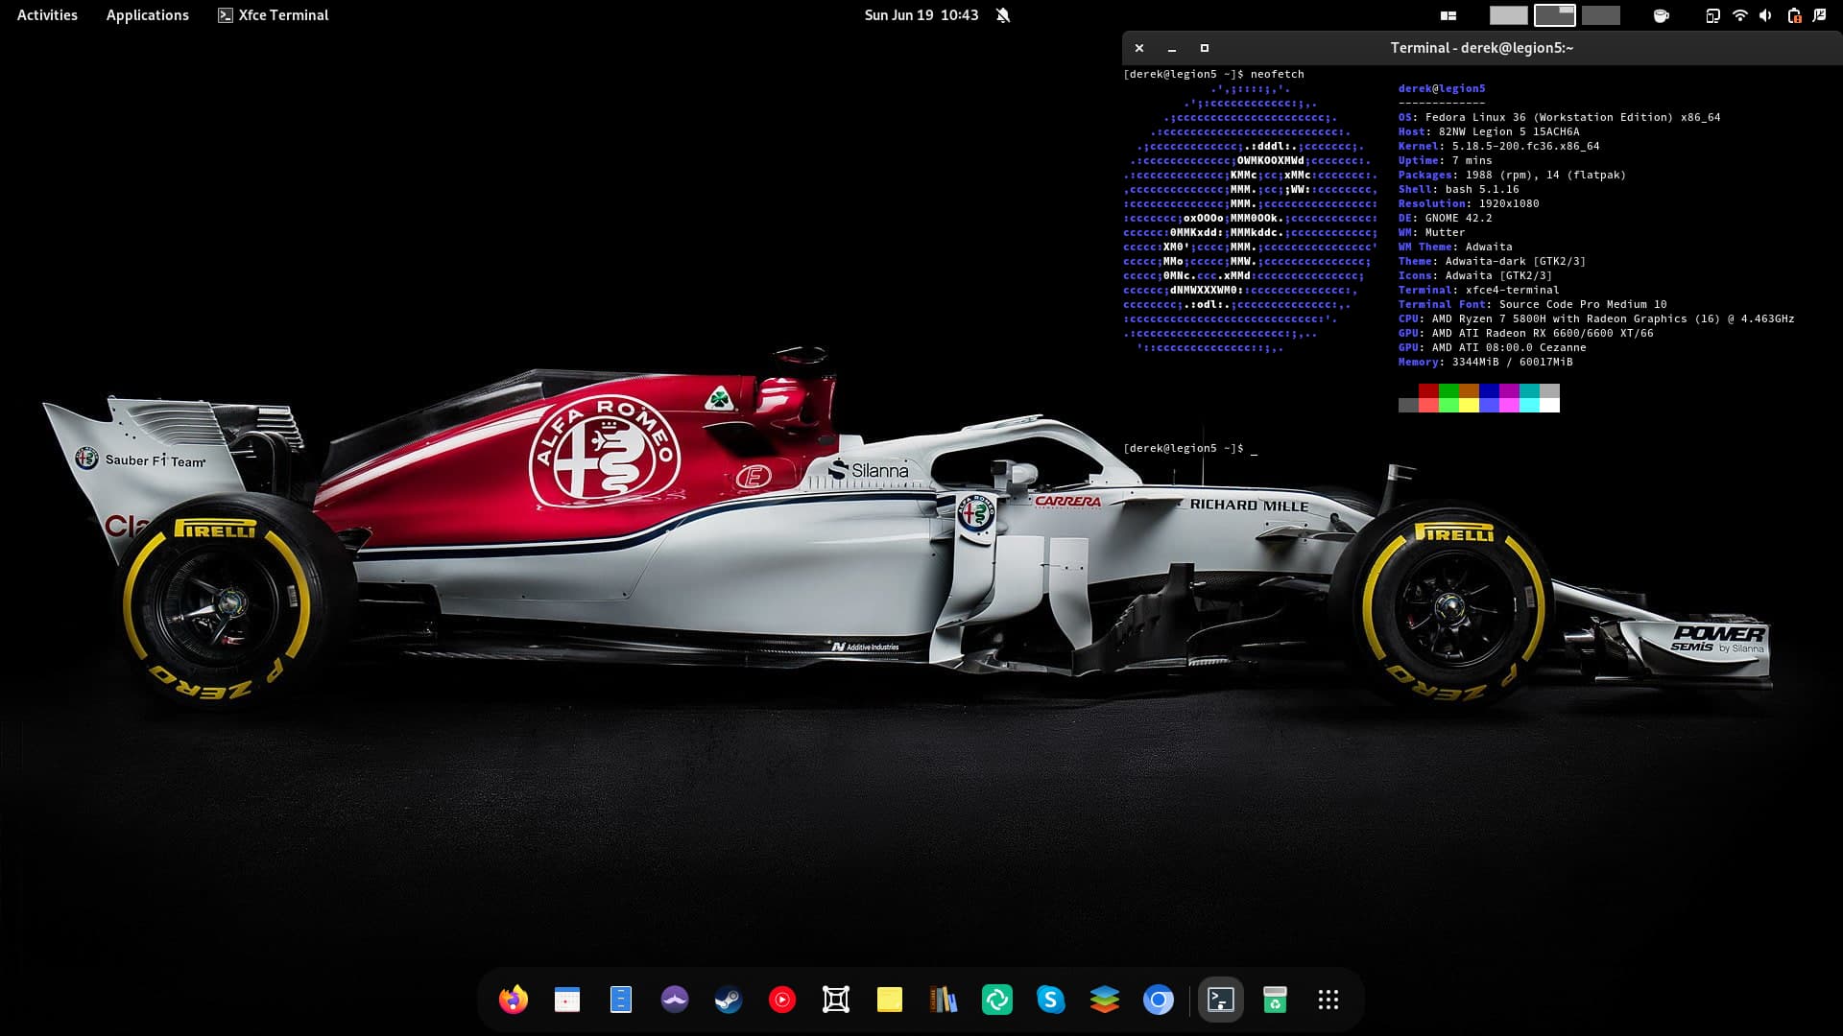This screenshot has height=1036, width=1843.
Task: Open the window tiling layout indicator
Action: pos(1448,15)
